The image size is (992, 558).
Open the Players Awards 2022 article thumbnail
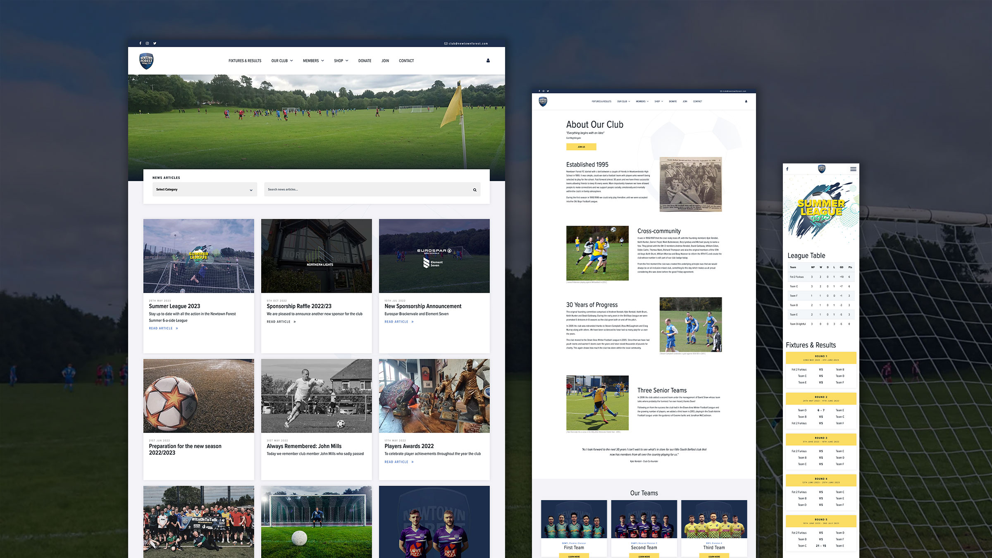coord(434,396)
